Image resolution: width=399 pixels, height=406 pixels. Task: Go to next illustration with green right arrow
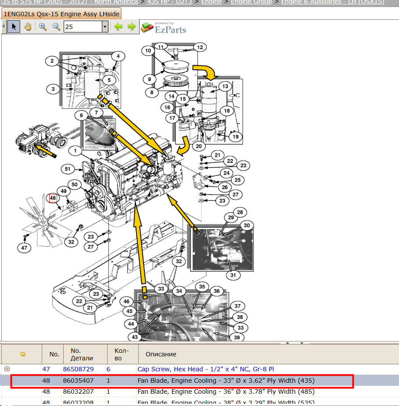point(132,26)
